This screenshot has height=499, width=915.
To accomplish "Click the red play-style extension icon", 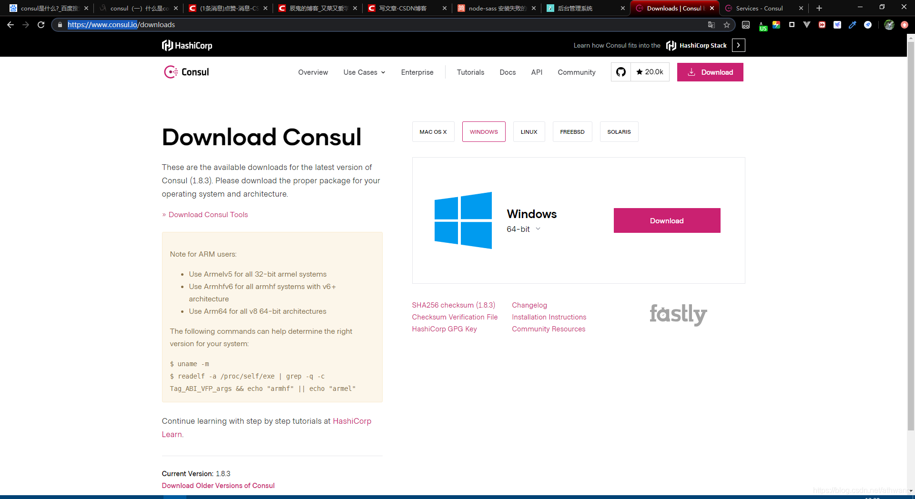I will (822, 25).
